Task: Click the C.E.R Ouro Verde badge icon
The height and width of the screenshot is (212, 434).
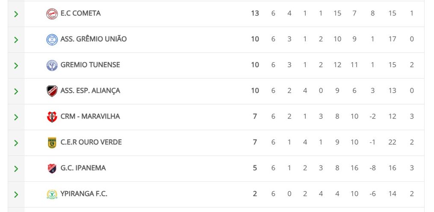Action: pyautogui.click(x=52, y=142)
